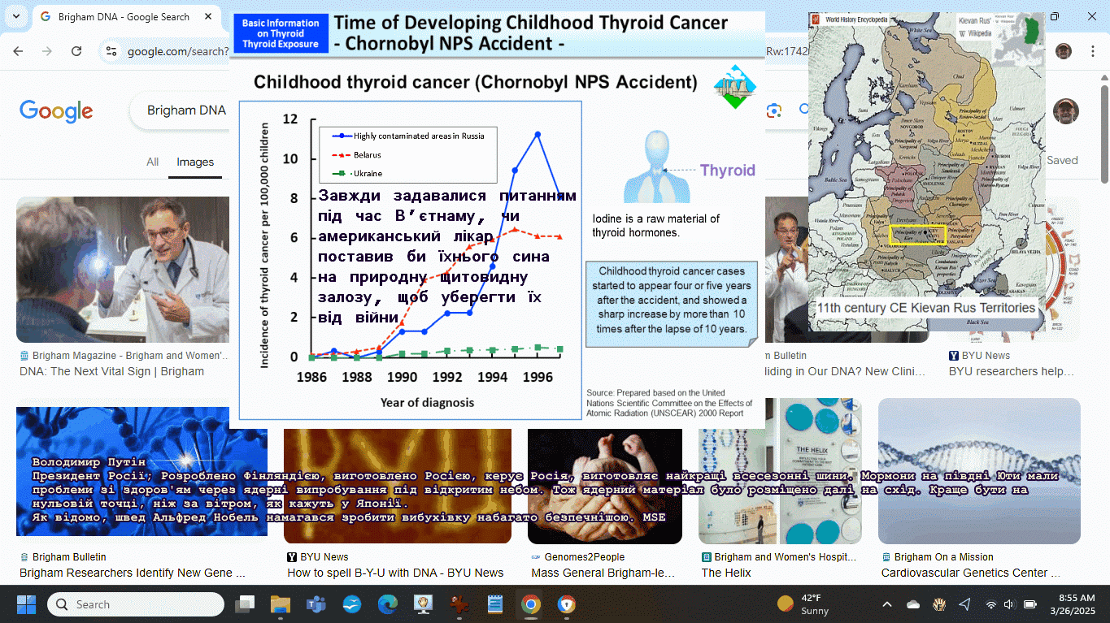The image size is (1110, 623).
Task: Open the Google account avatar beside the search bar
Action: 1065,111
